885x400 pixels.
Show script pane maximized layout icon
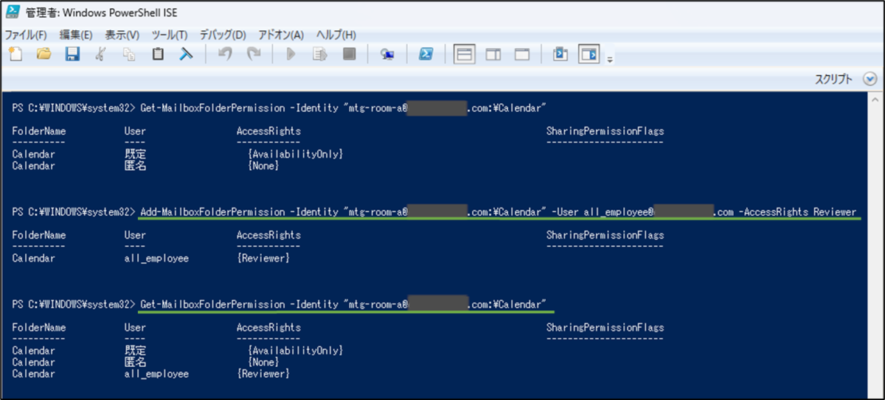522,54
